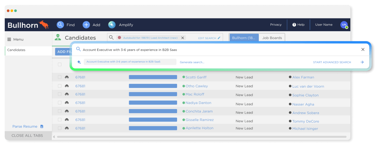Open ID 67681 in Mac Roloff row
This screenshot has width=376, height=145.
tap(80, 94)
